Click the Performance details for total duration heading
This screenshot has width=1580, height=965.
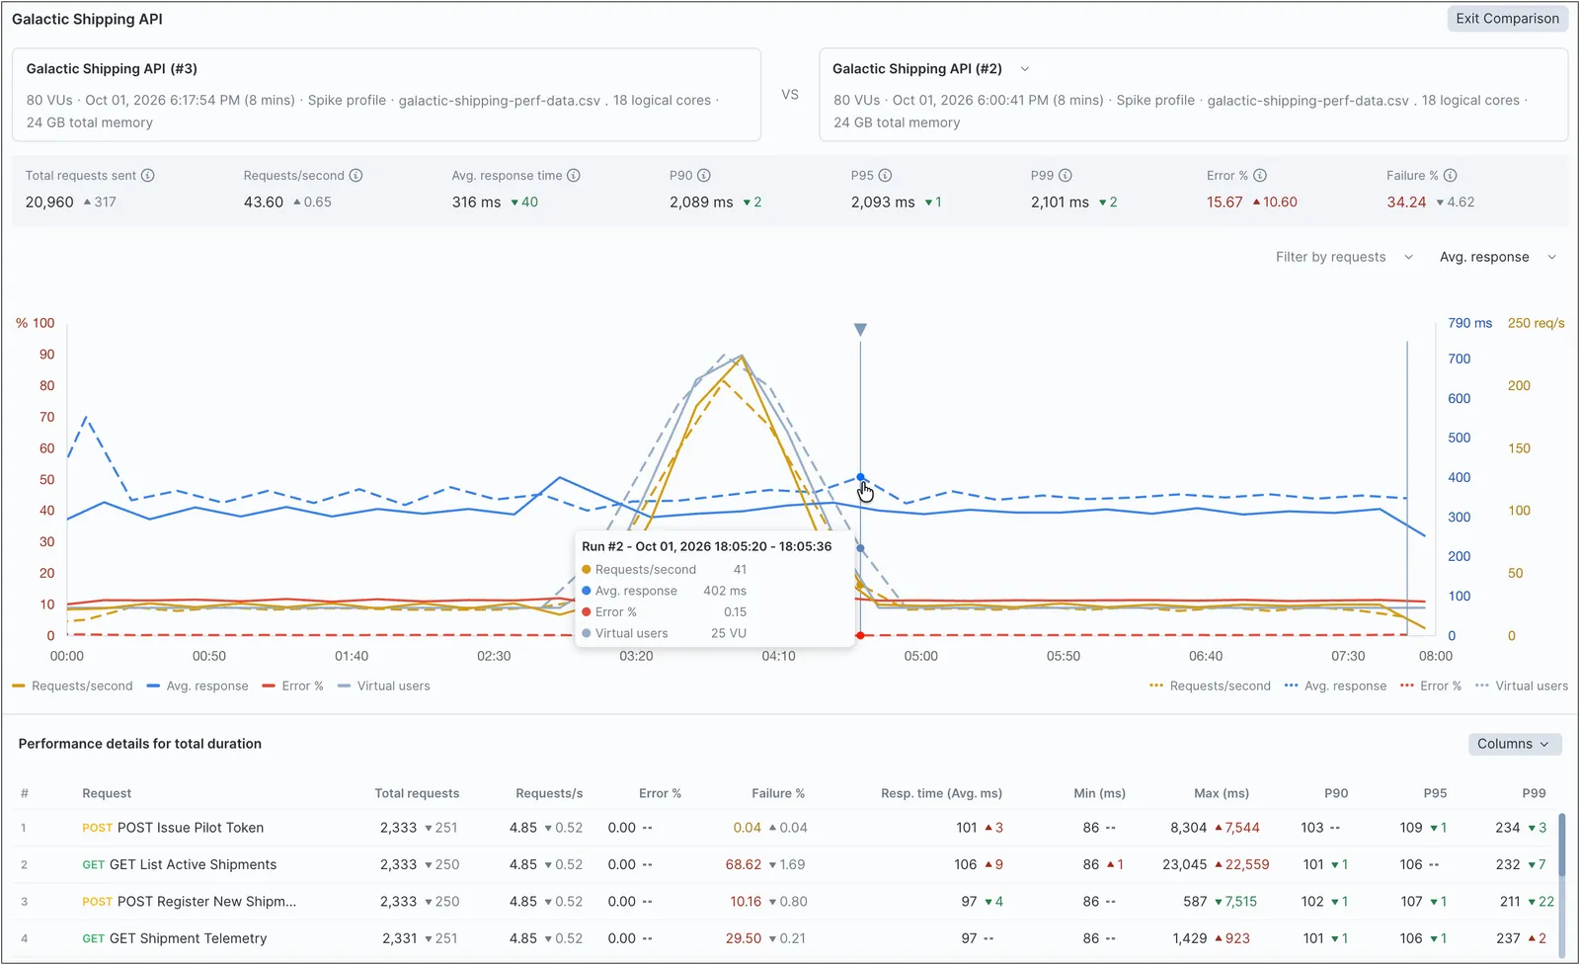click(x=140, y=744)
